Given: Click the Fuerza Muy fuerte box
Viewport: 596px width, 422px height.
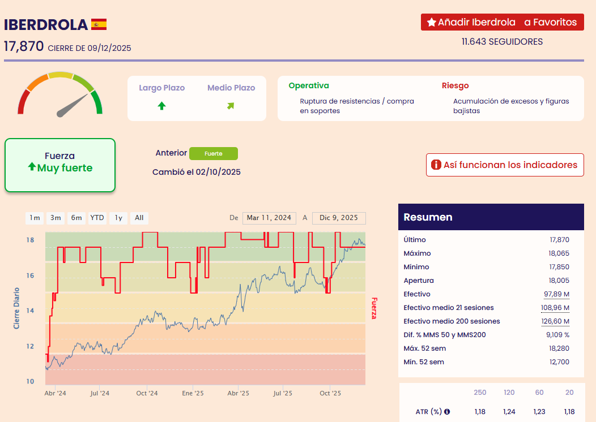Looking at the screenshot, I should [60, 165].
